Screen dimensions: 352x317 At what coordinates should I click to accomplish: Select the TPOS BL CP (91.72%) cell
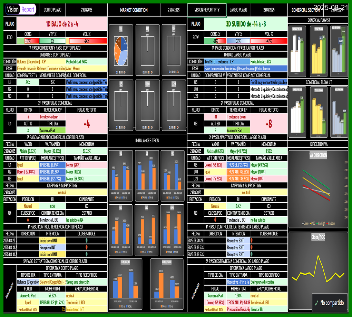click(52, 303)
